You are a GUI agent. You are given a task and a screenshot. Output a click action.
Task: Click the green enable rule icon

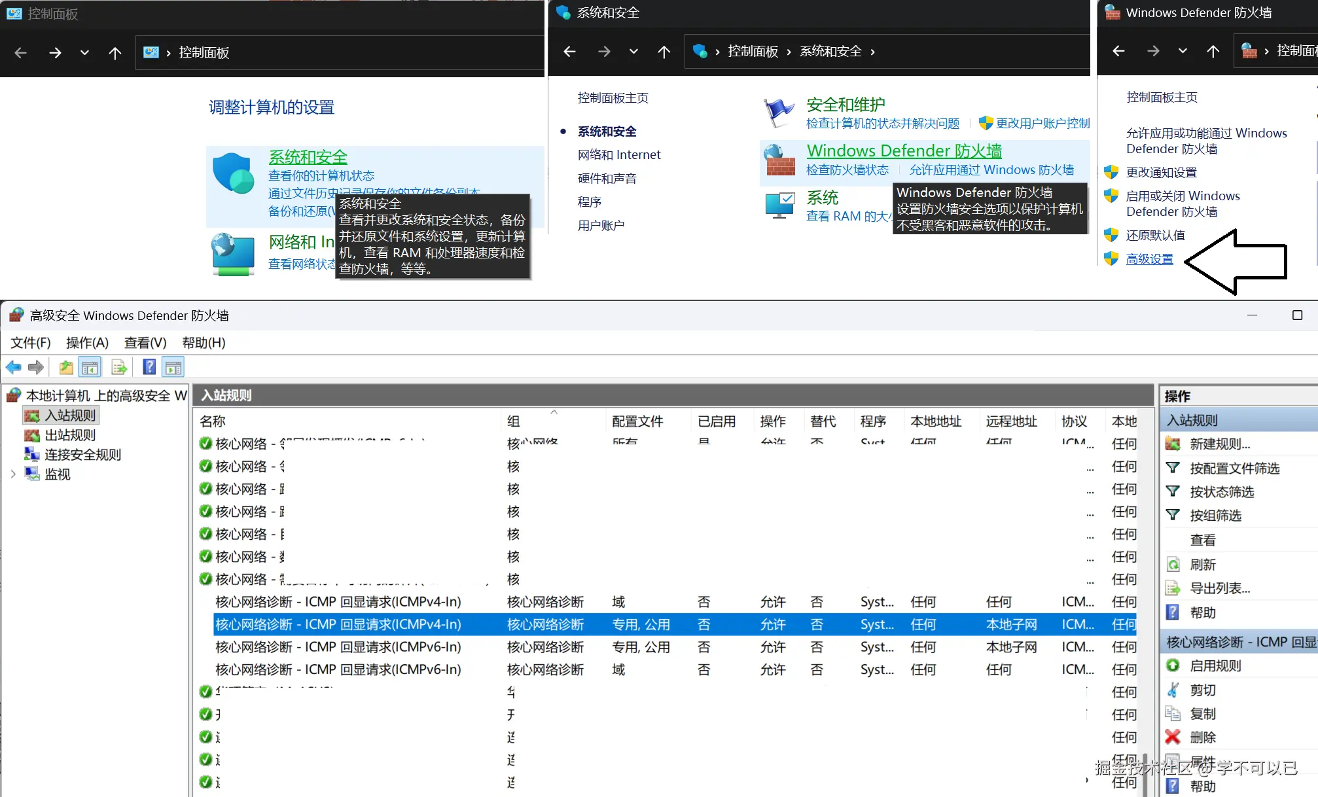1173,665
